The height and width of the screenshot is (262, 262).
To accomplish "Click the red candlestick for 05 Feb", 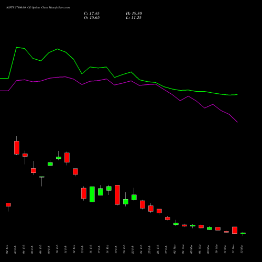I will tap(34, 171).
